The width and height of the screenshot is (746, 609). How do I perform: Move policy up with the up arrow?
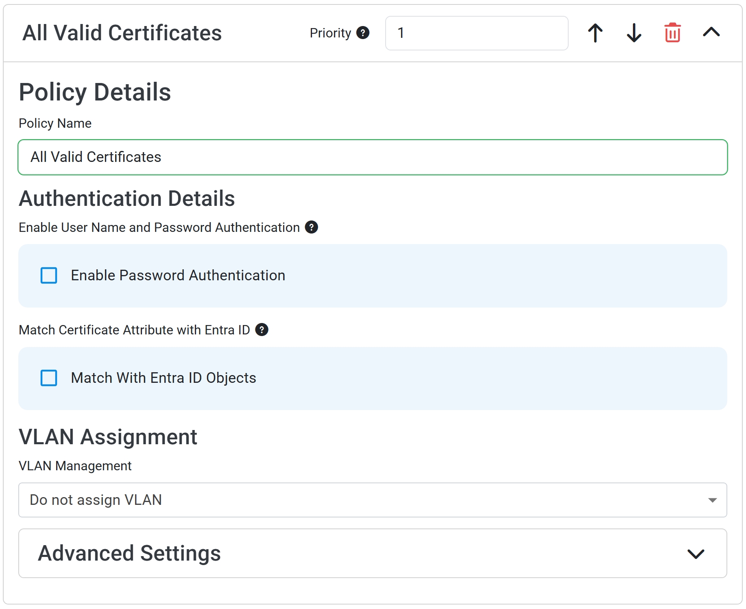point(595,33)
